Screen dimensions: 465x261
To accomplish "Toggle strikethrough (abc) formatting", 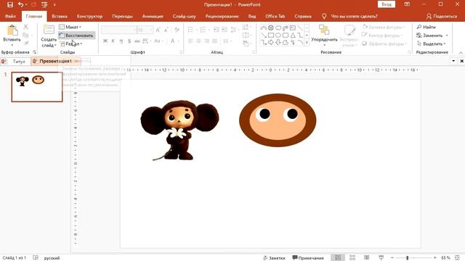I will (x=137, y=41).
